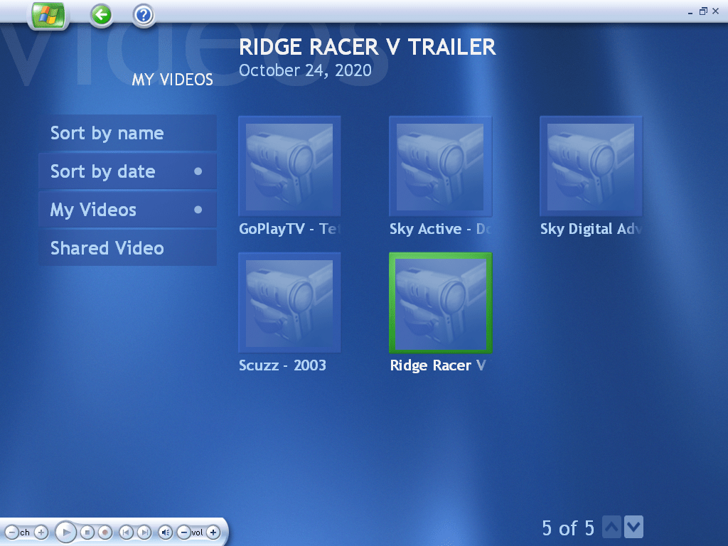Skip to previous track with rewind icon
This screenshot has height=546, width=728.
pos(126,532)
